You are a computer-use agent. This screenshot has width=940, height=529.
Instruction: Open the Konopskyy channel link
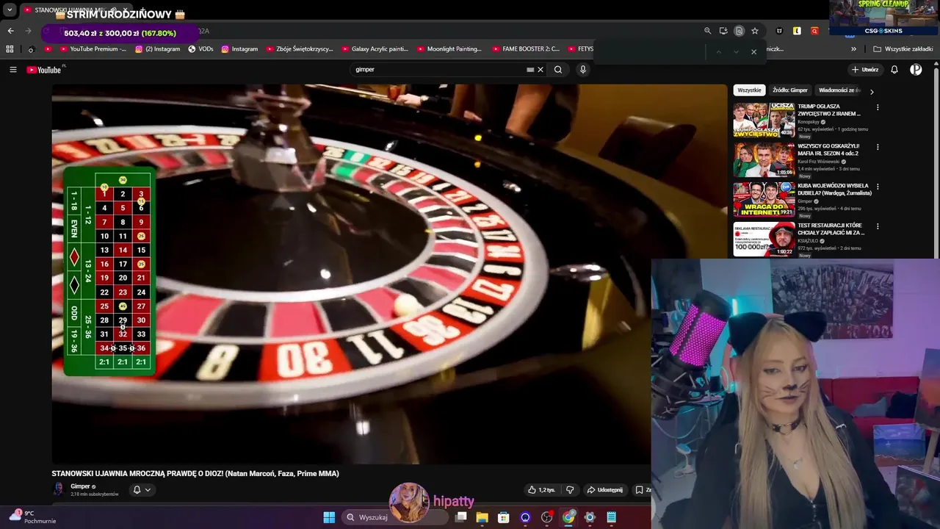[x=809, y=122]
